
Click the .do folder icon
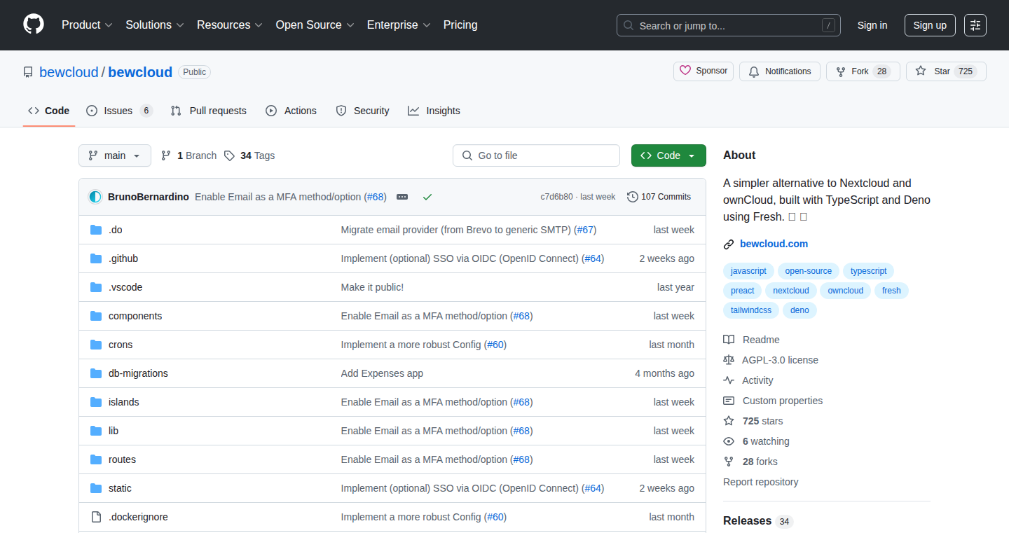click(x=96, y=230)
